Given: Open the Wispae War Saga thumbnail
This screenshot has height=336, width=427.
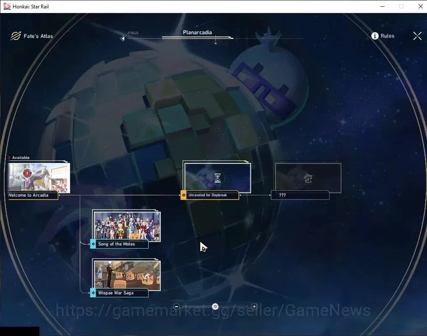Looking at the screenshot, I should [x=127, y=275].
